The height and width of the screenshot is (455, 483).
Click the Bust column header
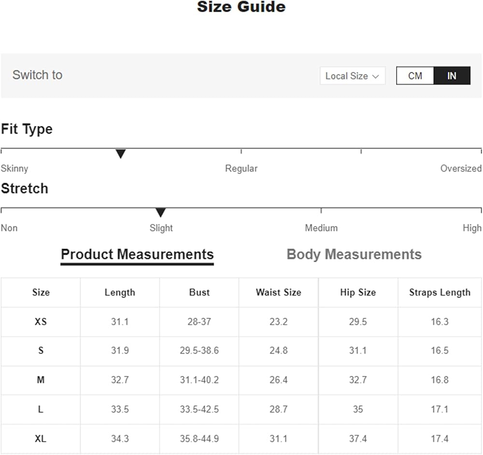(x=199, y=292)
